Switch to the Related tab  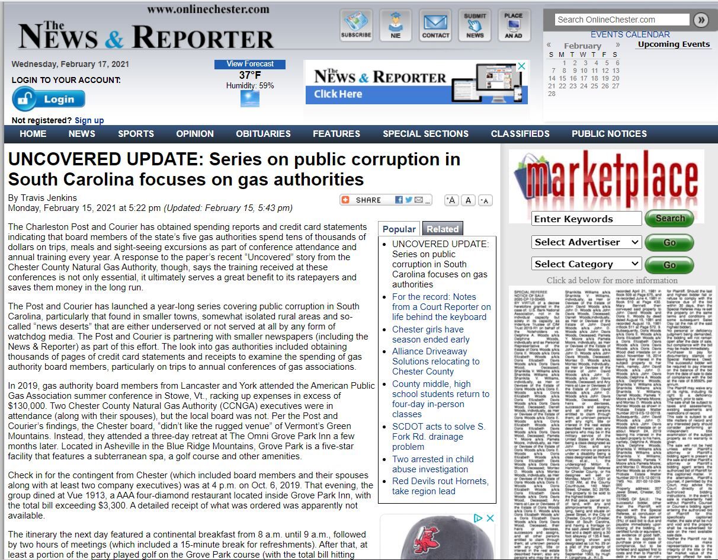pos(443,229)
